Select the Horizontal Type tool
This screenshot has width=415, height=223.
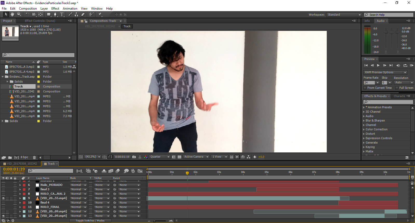[62, 15]
